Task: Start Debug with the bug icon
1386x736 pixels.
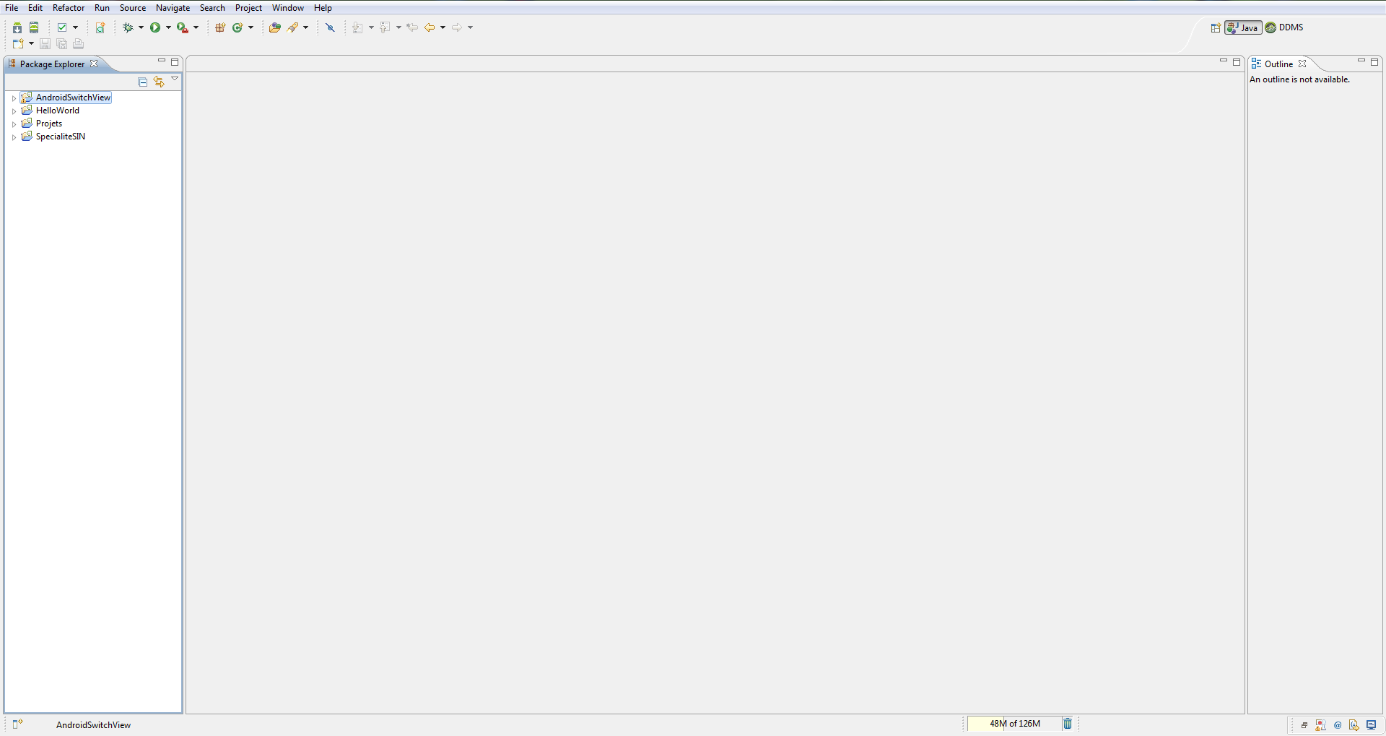Action: [128, 27]
